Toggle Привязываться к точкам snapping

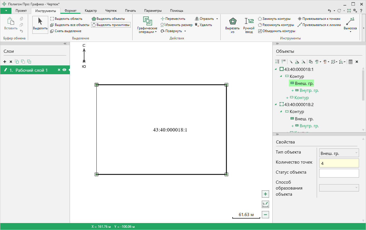pos(319,19)
